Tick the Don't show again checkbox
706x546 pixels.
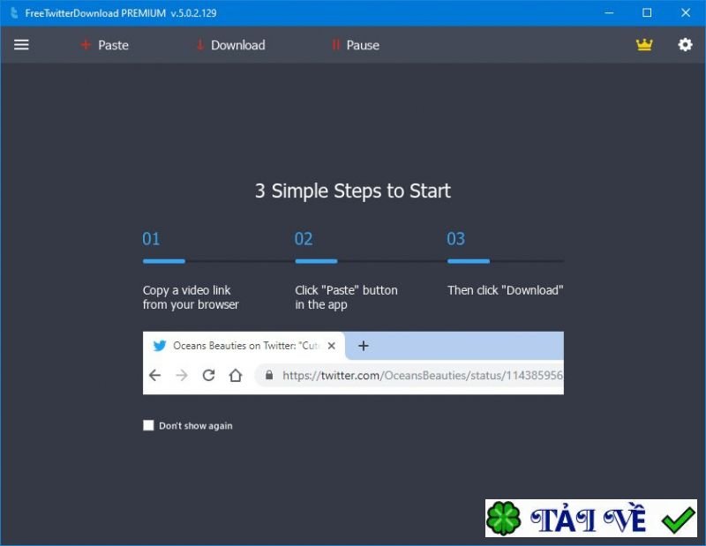148,425
